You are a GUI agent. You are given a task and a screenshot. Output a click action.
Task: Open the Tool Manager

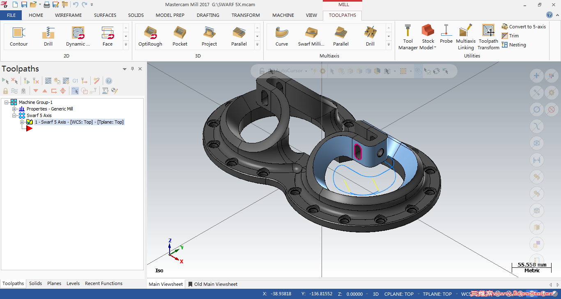tap(408, 37)
